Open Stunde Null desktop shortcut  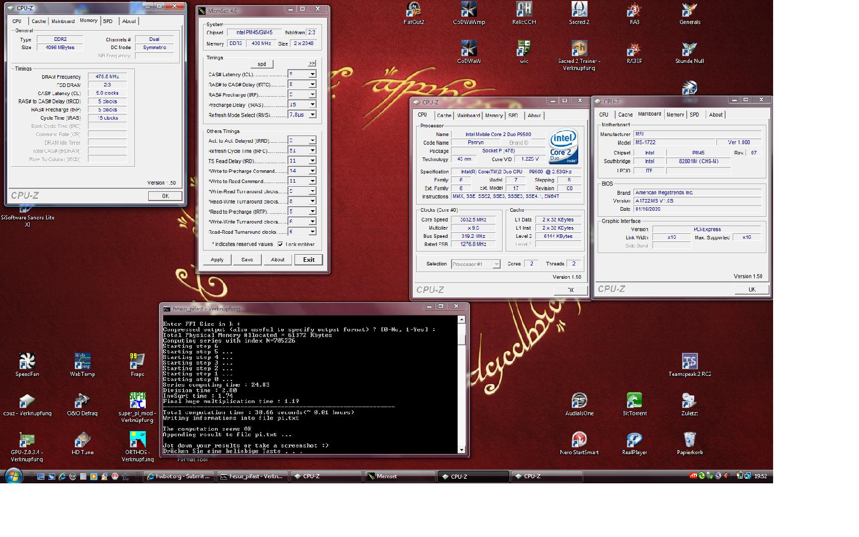690,52
